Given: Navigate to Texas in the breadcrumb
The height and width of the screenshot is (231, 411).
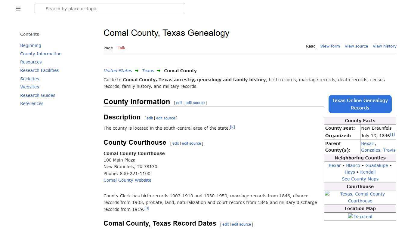Looking at the screenshot, I should point(148,70).
